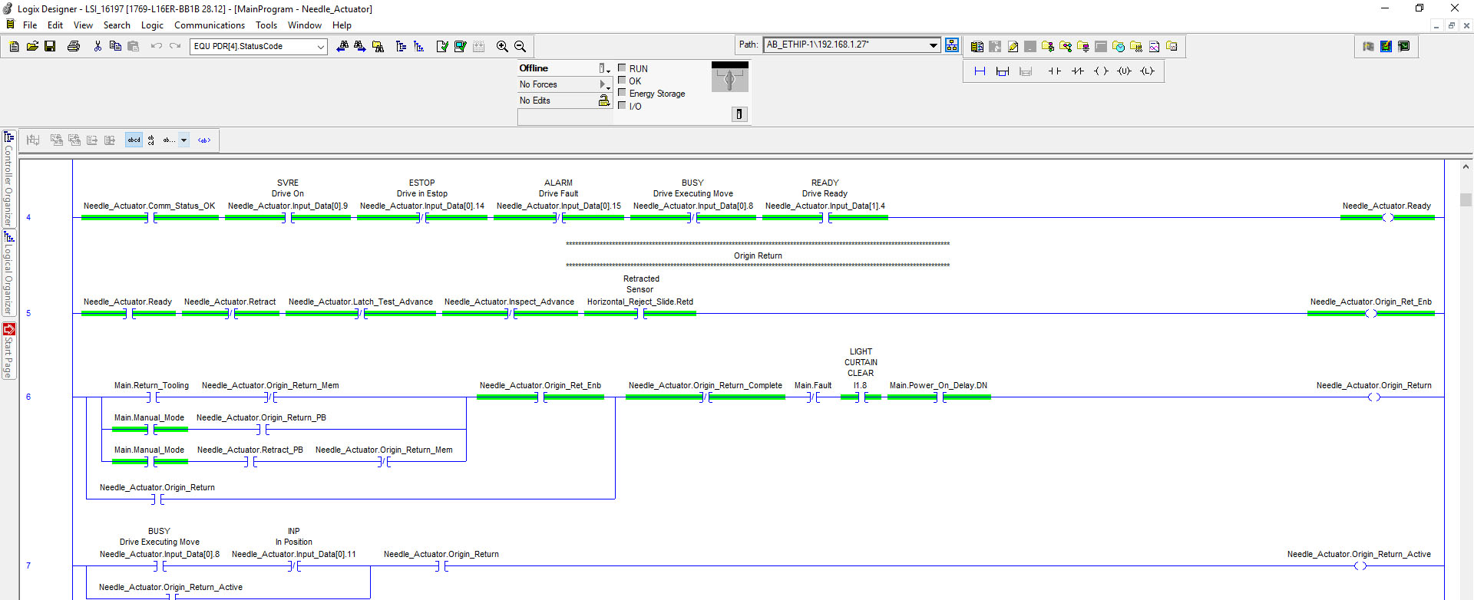Screen dimensions: 1474x600
Task: Toggle the OK status checkbox
Action: pos(622,80)
